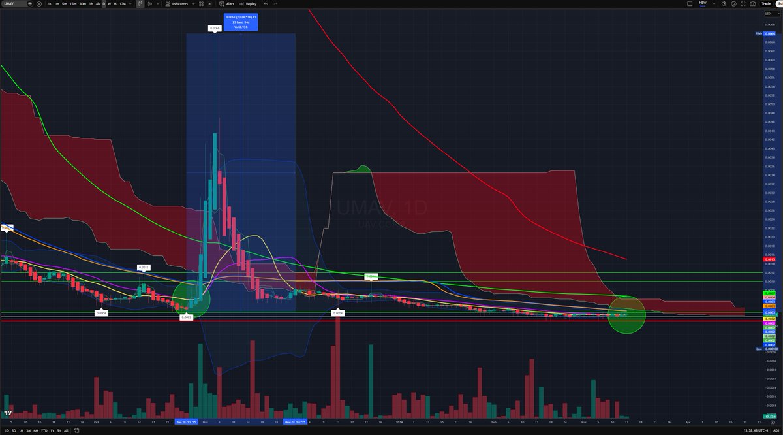Select the D daily timeframe
This screenshot has height=435, width=783.
click(x=104, y=4)
